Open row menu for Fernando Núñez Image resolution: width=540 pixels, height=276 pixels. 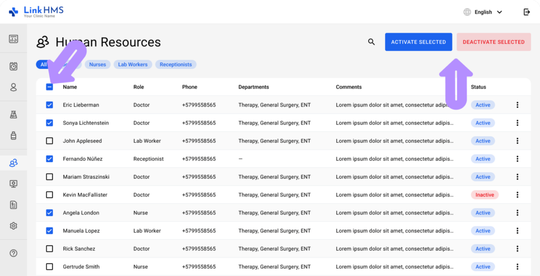pyautogui.click(x=517, y=159)
